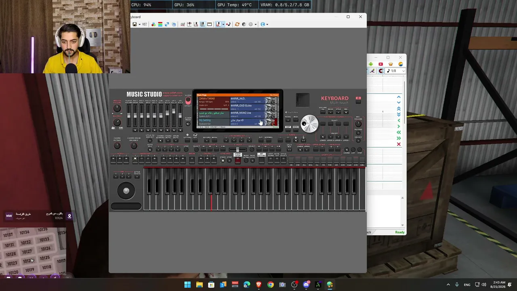517x291 pixels.
Task: Click the refresh arrows toolbar icon
Action: [x=237, y=24]
